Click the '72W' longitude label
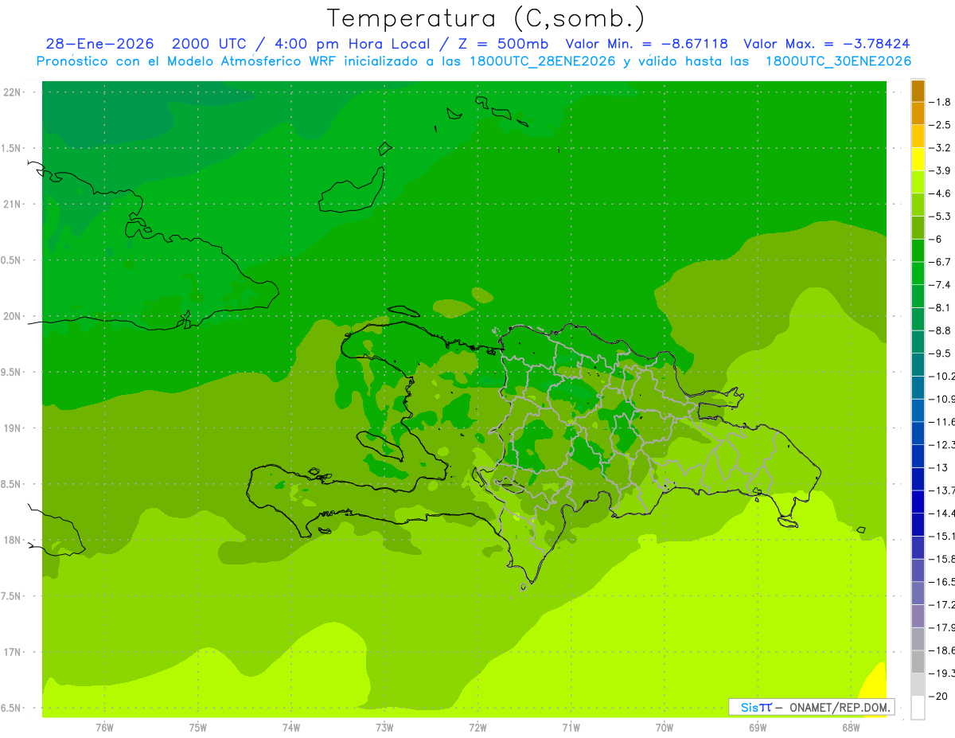The image size is (955, 738). (x=477, y=728)
